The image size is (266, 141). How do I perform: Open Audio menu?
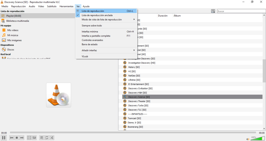click(32, 6)
